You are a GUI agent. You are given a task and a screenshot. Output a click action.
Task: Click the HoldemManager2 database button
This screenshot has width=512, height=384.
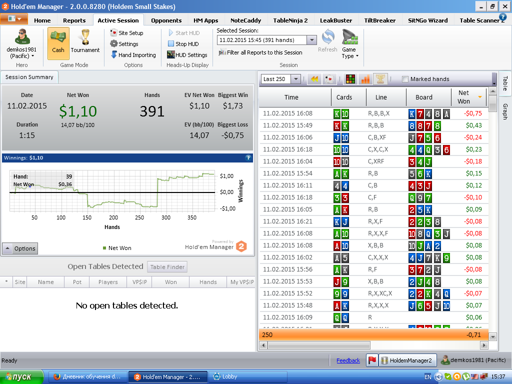(x=407, y=360)
